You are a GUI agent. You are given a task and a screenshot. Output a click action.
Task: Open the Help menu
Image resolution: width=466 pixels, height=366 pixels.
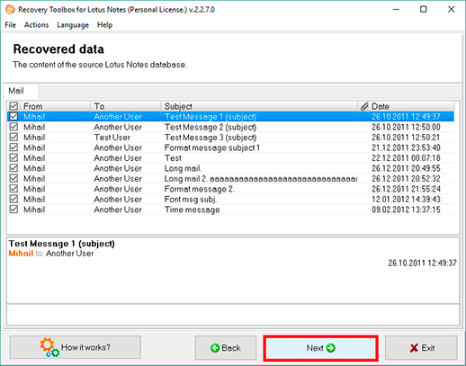pyautogui.click(x=104, y=25)
